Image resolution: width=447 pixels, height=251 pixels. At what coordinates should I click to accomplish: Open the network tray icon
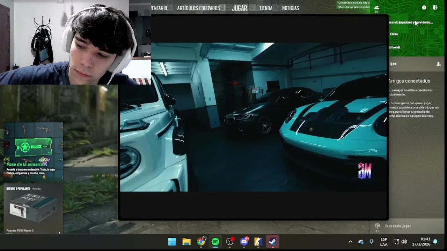point(396,242)
